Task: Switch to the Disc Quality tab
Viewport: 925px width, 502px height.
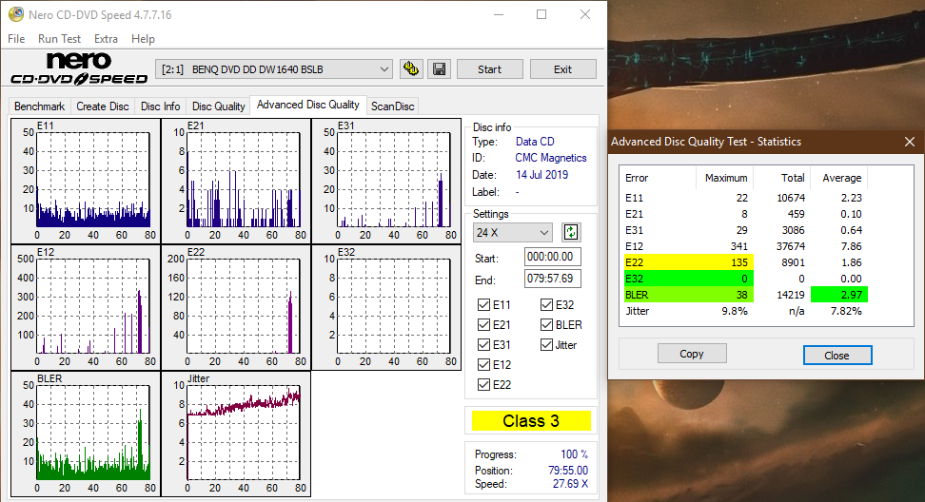Action: tap(218, 106)
